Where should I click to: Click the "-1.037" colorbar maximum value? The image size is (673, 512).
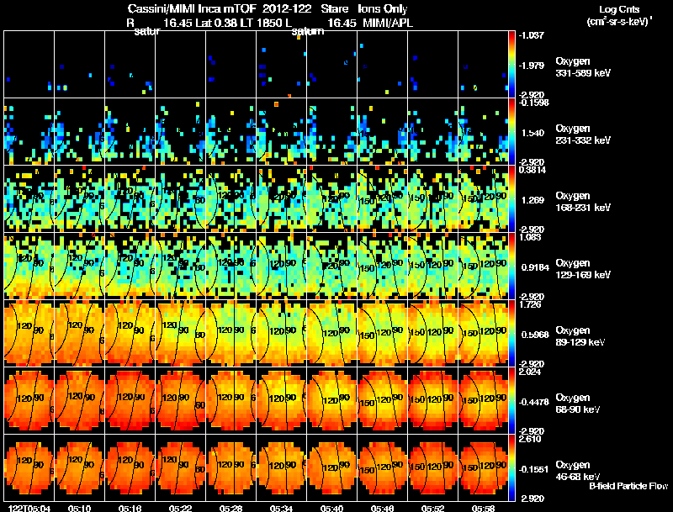click(532, 35)
